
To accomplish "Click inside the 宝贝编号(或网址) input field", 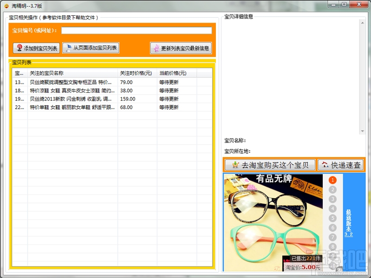I will pyautogui.click(x=137, y=31).
